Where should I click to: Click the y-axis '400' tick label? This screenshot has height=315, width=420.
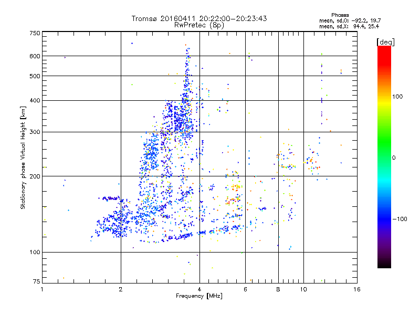click(x=35, y=100)
